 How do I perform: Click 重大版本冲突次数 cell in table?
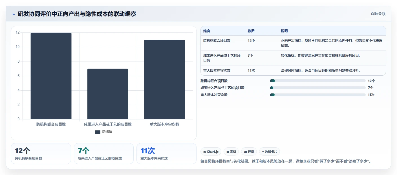tap(217, 71)
